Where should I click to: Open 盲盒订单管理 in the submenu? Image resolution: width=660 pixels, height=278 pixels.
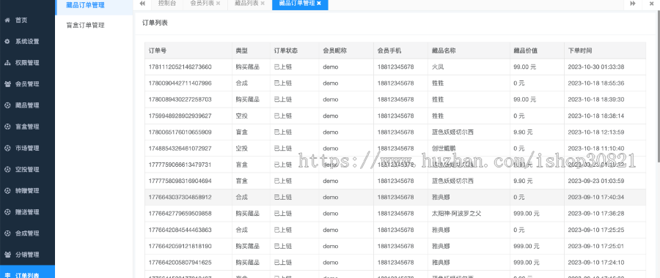click(x=85, y=25)
